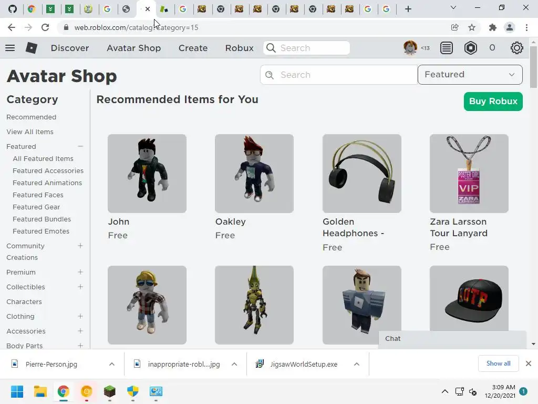Open the Windows Start menu

[x=17, y=391]
